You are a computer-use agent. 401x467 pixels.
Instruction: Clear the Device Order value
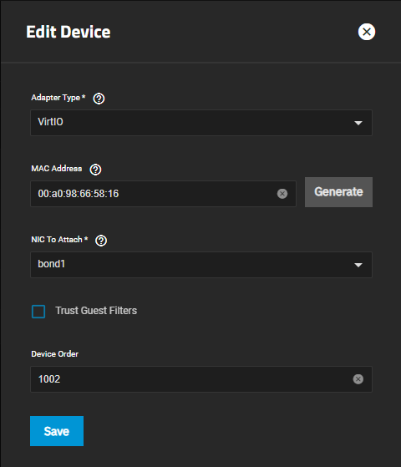[358, 379]
